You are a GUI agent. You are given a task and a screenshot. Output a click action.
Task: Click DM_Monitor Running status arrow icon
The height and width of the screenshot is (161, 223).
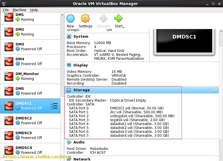tap(18, 78)
